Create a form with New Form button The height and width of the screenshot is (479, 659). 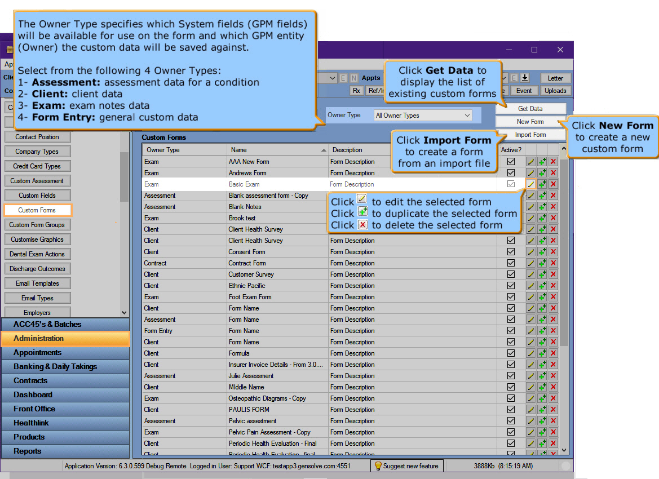pos(530,122)
